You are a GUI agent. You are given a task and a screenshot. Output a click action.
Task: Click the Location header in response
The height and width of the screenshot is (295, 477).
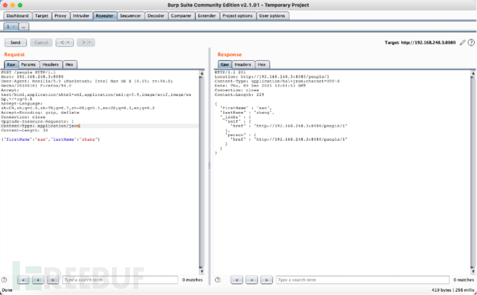point(272,77)
